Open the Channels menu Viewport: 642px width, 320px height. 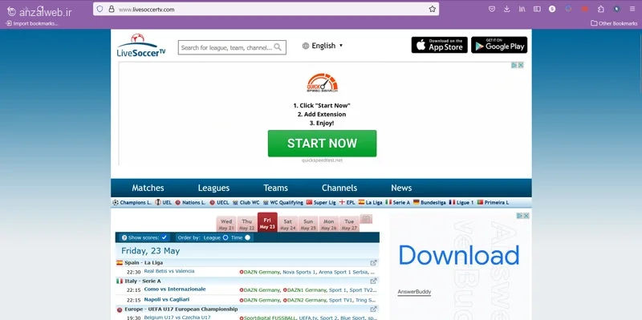click(x=339, y=188)
